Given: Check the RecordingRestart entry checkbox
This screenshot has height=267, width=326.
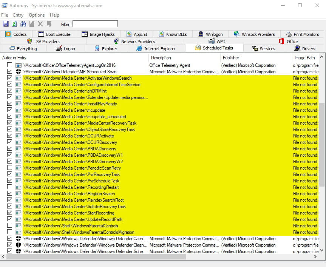Looking at the screenshot, I should click(9, 187).
